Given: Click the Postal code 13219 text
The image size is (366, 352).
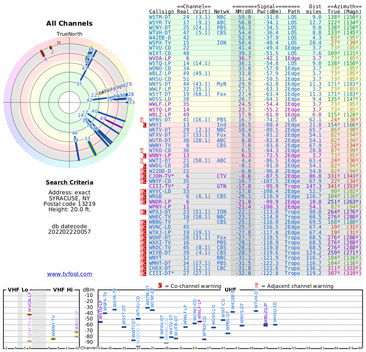Looking at the screenshot, I should 70,203.
